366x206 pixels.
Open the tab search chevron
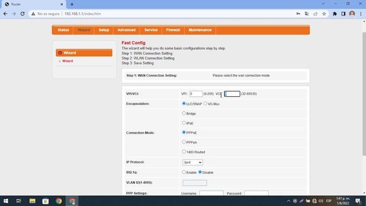[x=323, y=4]
